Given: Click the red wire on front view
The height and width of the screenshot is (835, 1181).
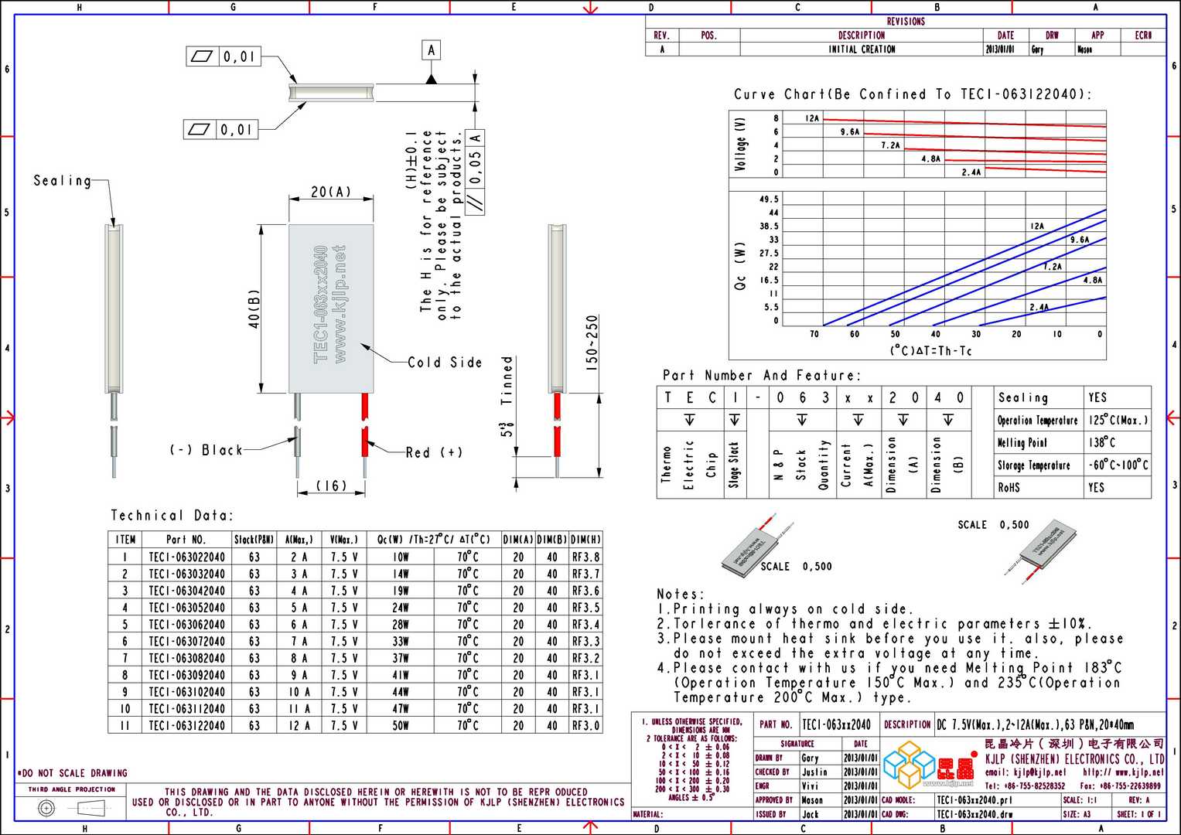Looking at the screenshot, I should 364,425.
